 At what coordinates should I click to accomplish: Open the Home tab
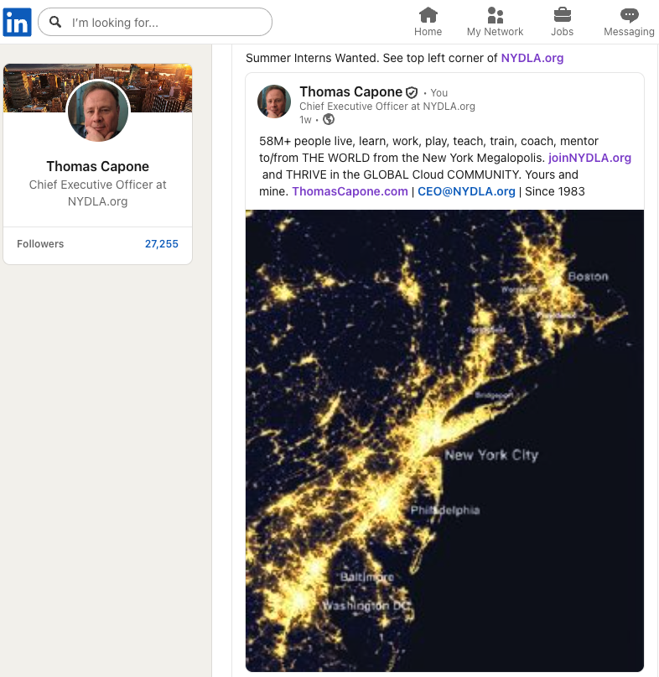coord(428,22)
